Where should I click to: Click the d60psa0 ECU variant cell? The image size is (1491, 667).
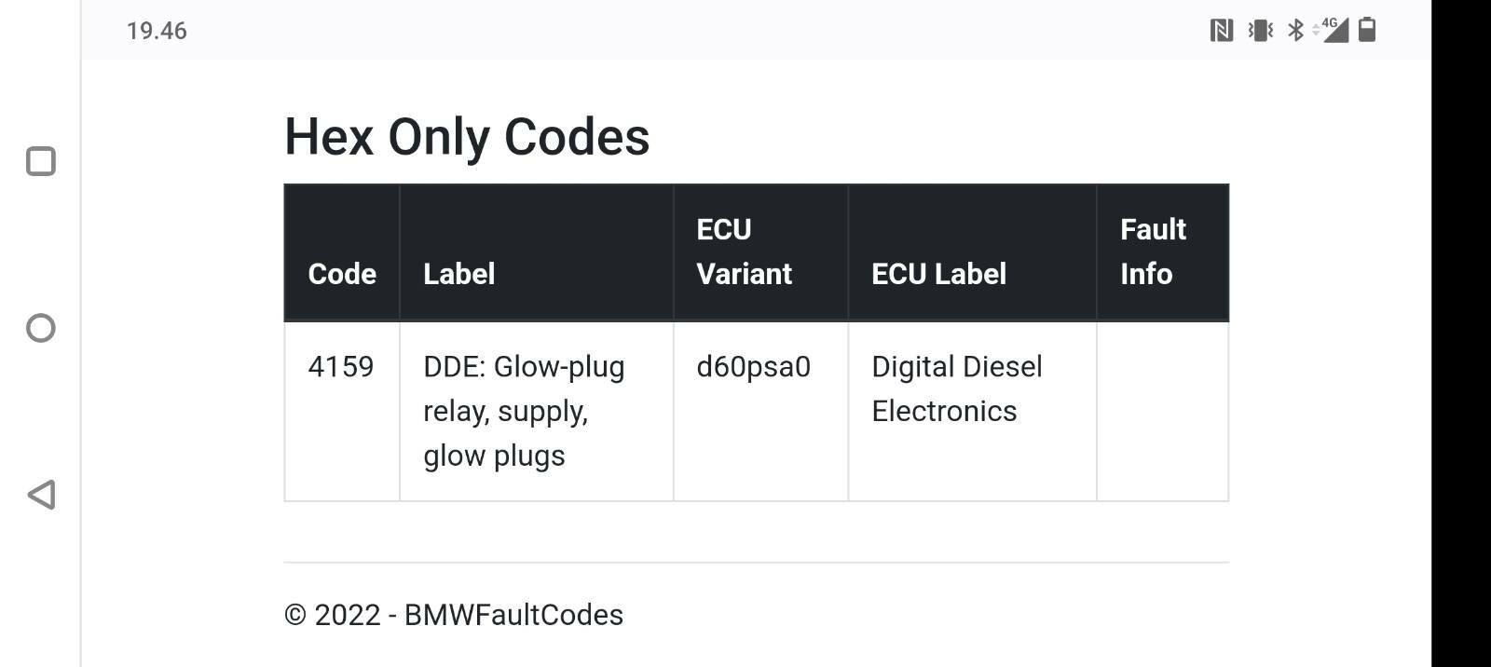pyautogui.click(x=760, y=412)
